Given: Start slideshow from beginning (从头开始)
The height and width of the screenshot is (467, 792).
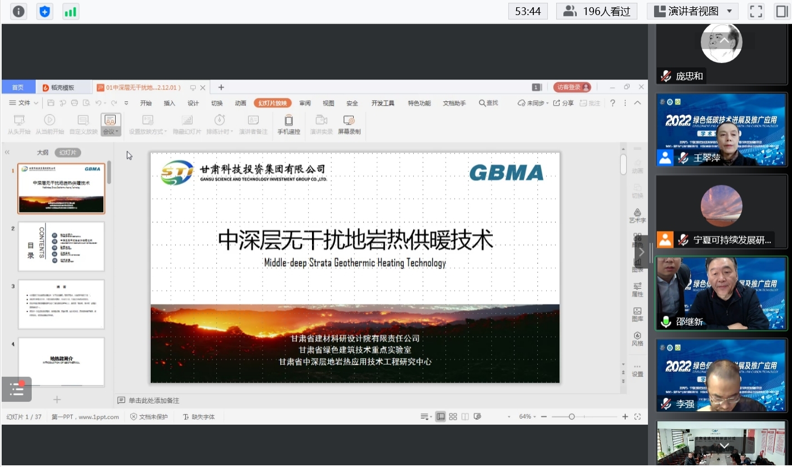Looking at the screenshot, I should (x=19, y=124).
